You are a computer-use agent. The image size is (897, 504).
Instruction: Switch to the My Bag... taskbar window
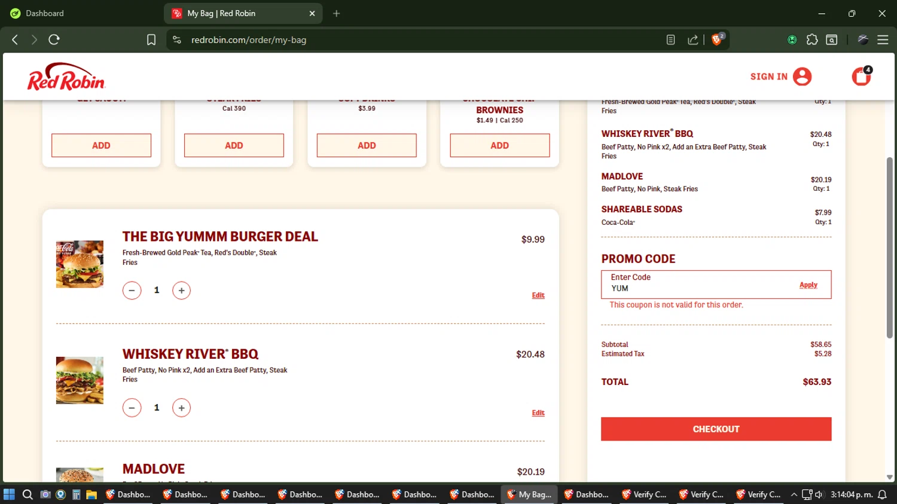point(529,494)
